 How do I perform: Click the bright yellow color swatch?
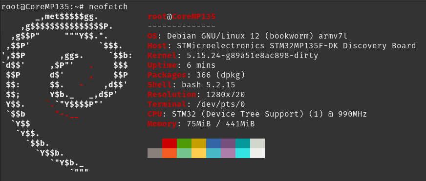click(x=199, y=153)
